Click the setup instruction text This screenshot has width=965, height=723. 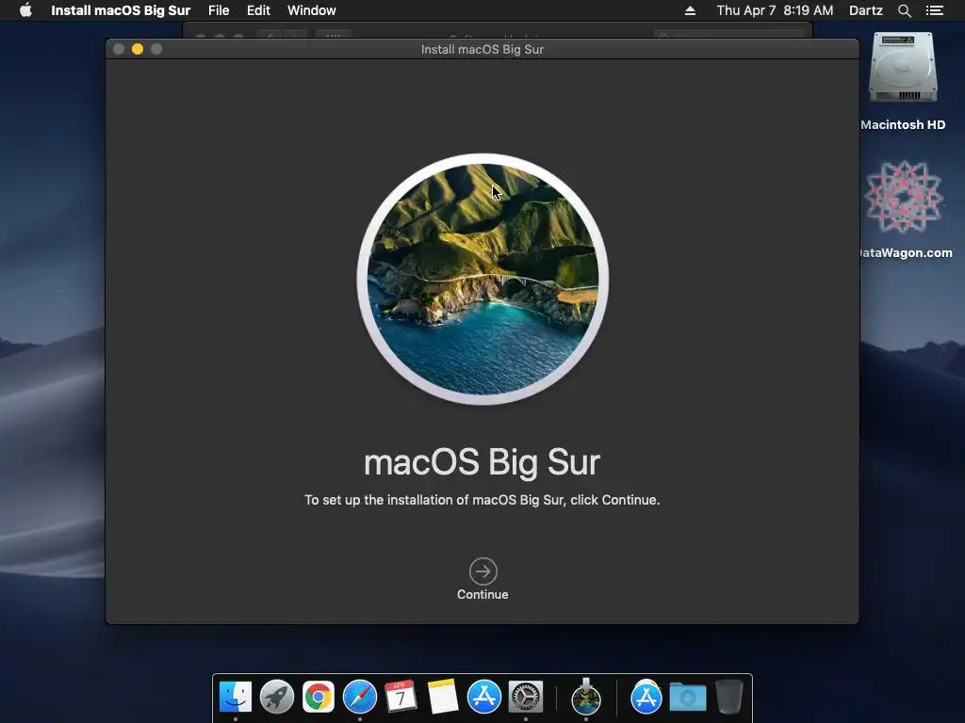pos(482,500)
